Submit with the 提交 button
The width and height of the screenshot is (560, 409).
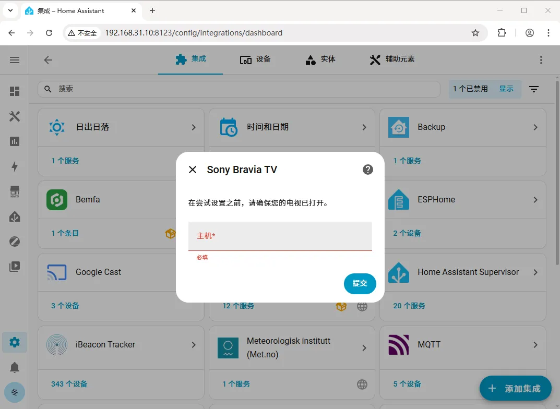click(x=360, y=283)
